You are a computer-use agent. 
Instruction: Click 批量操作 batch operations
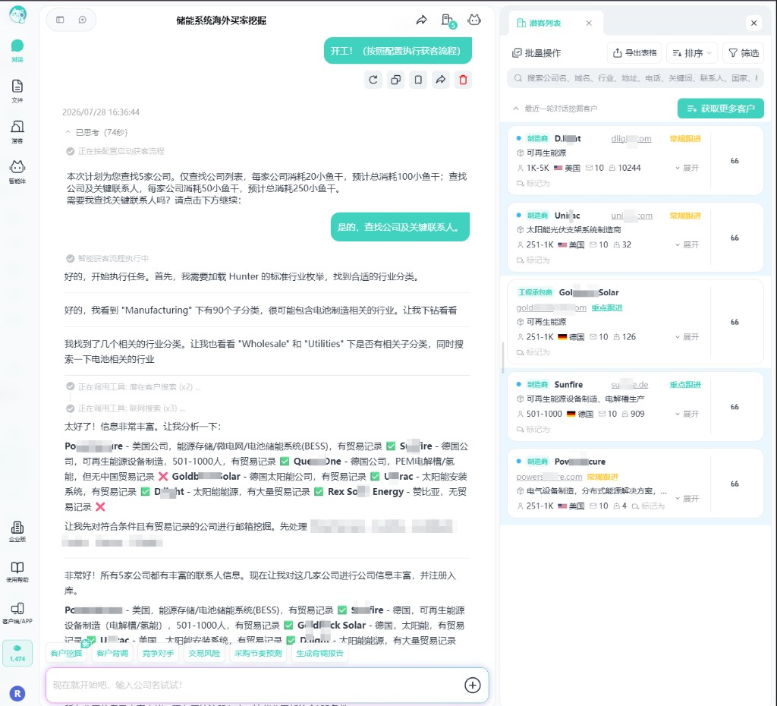[536, 53]
